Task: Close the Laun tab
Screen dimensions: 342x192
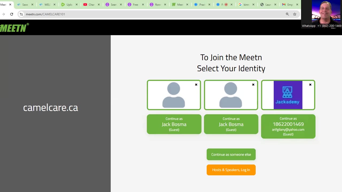Action: click(x=275, y=5)
